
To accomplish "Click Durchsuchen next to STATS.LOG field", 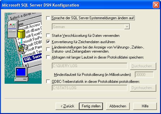I will click(143, 88).
